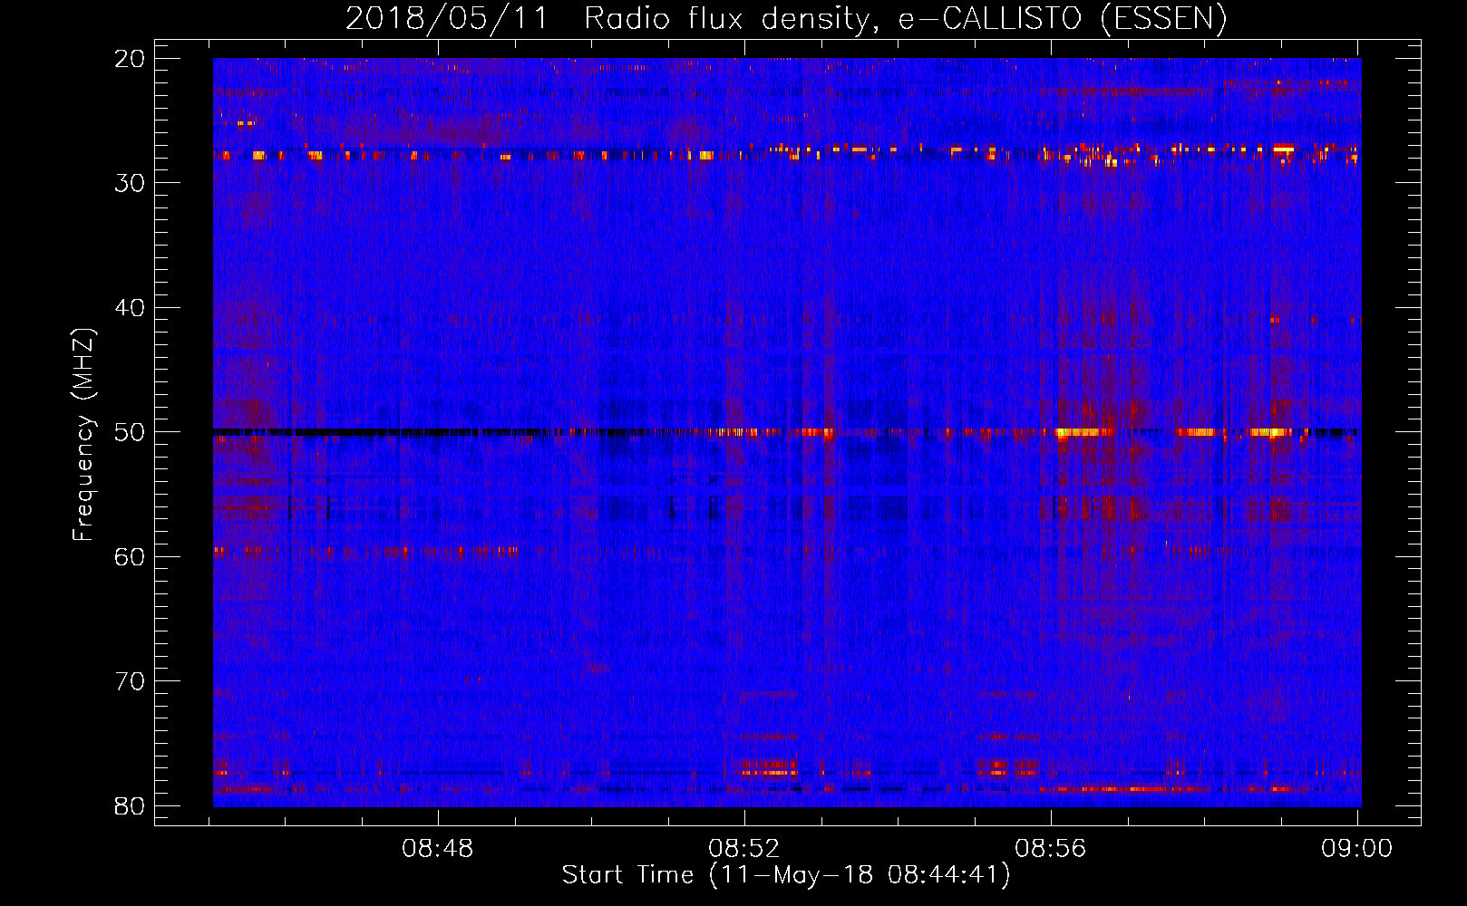The image size is (1467, 906).
Task: Click the 40 frequency tick label
Action: [x=131, y=308]
